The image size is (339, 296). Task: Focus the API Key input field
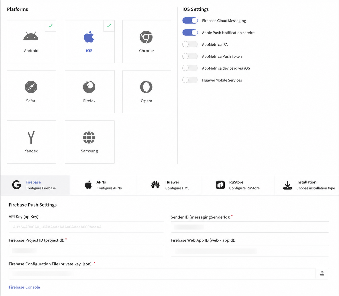pyautogui.click(x=86, y=227)
